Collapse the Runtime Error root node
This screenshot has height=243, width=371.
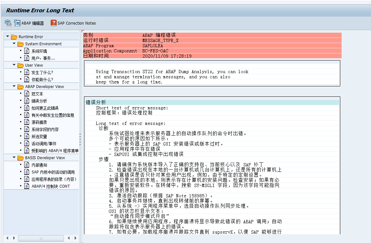coord(7,37)
